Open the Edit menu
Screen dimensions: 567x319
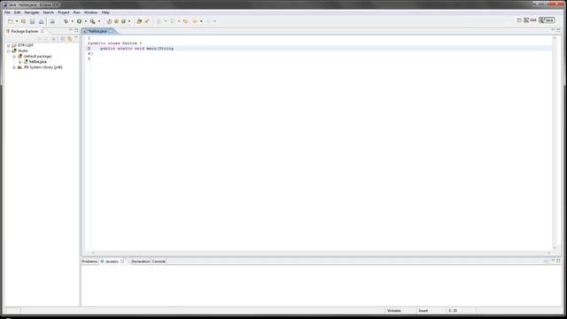(17, 12)
